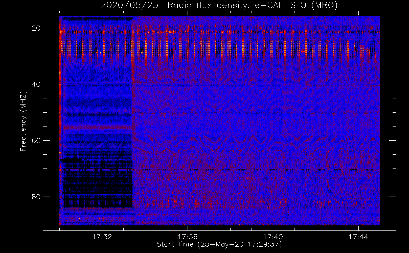409x253 pixels.
Task: Click the plot title "Radio flux density, e-CALLISTO (MRO)"
Action: [x=253, y=5]
